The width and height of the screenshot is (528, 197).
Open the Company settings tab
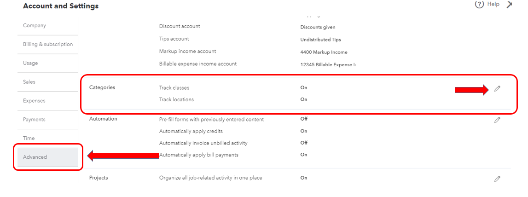(x=35, y=26)
